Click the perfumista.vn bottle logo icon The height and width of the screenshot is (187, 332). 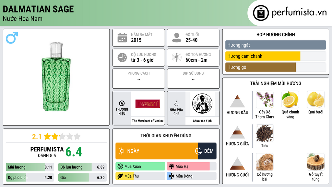pos(261,13)
